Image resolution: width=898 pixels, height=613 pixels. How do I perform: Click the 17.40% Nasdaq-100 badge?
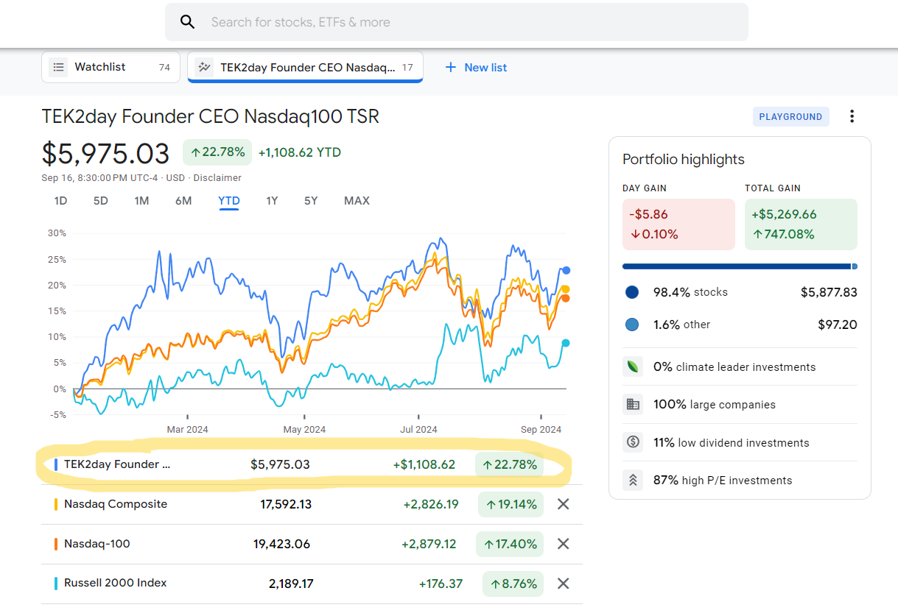(x=511, y=544)
